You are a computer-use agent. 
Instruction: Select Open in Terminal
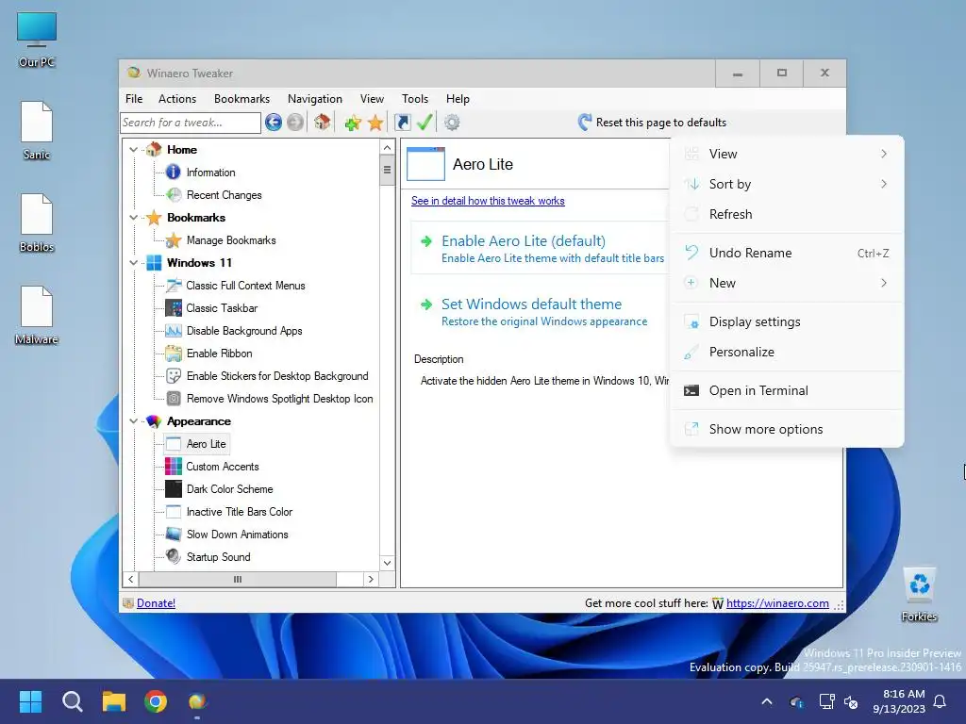pyautogui.click(x=787, y=391)
